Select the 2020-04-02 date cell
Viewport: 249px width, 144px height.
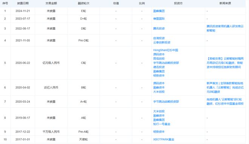(23, 88)
